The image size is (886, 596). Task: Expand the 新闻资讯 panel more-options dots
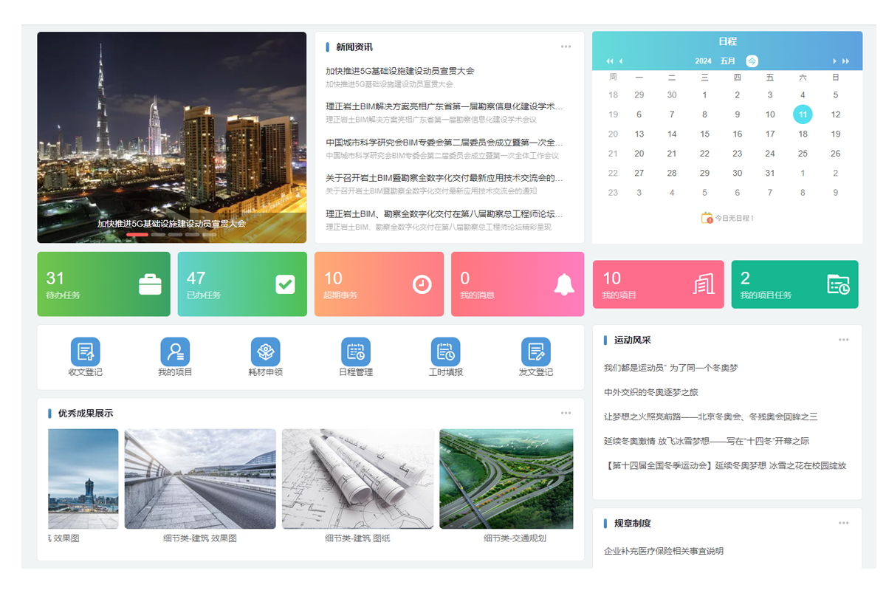click(x=566, y=47)
